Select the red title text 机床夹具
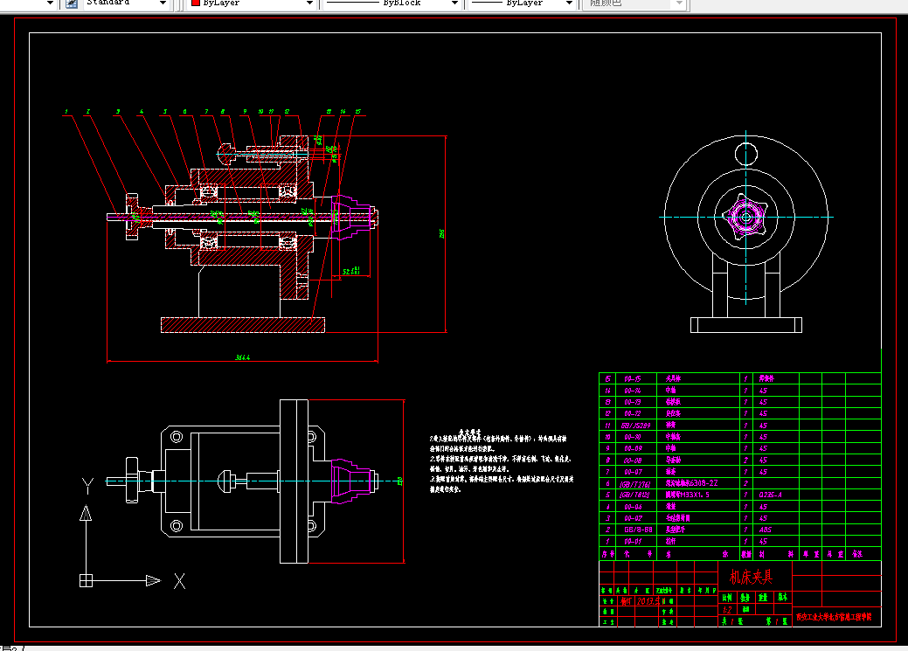This screenshot has height=651, width=908. (x=751, y=577)
